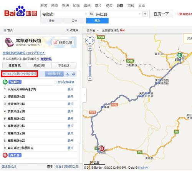Expand step 5 route details
192x171 pixels.
[70, 118]
